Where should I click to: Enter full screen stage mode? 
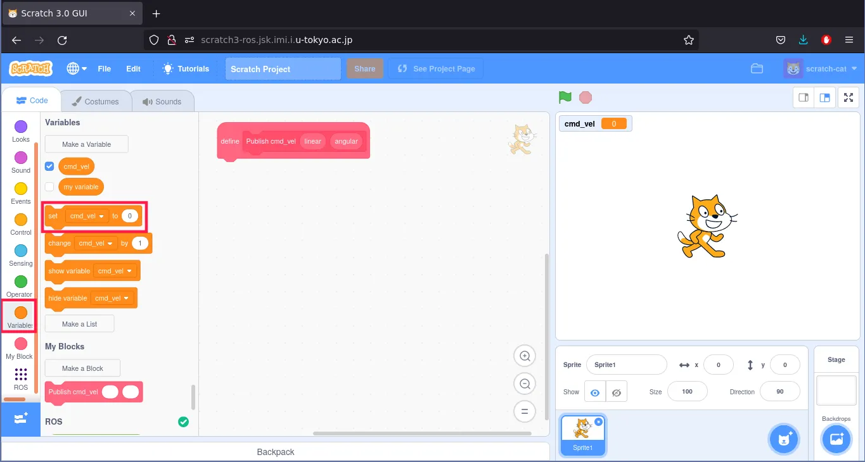pyautogui.click(x=849, y=97)
